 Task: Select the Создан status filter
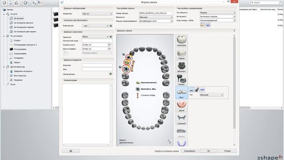(x=17, y=40)
